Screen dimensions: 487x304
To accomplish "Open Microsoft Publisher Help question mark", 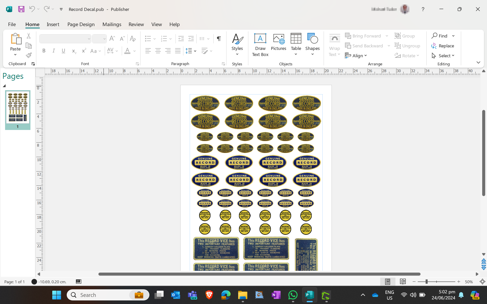I will [x=423, y=9].
